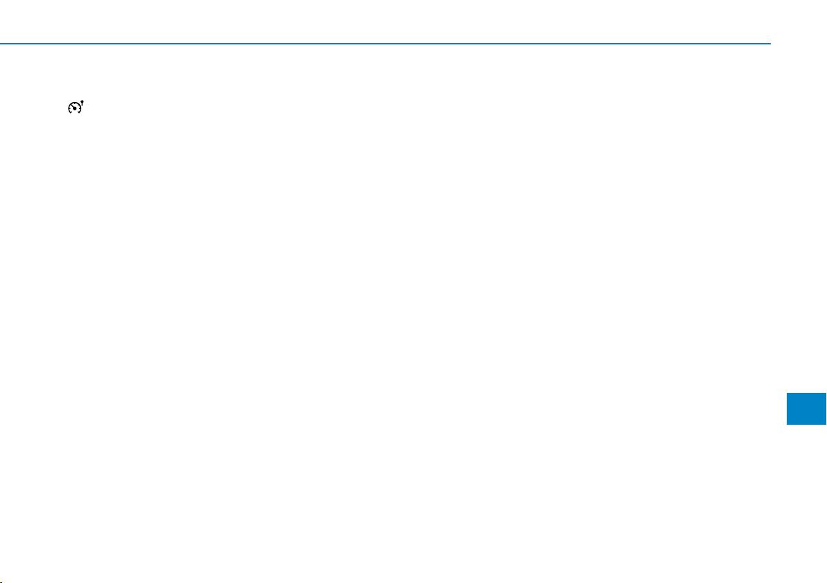The height and width of the screenshot is (583, 827).
Task: Select the blue header divider line
Action: pos(385,43)
